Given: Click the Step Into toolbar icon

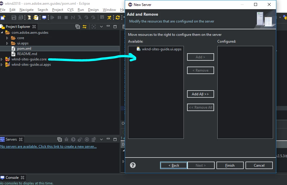Looking at the screenshot, I should pos(79,17).
